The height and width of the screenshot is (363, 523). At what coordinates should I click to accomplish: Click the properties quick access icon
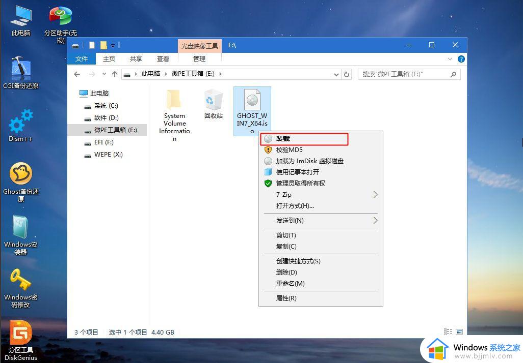point(92,45)
